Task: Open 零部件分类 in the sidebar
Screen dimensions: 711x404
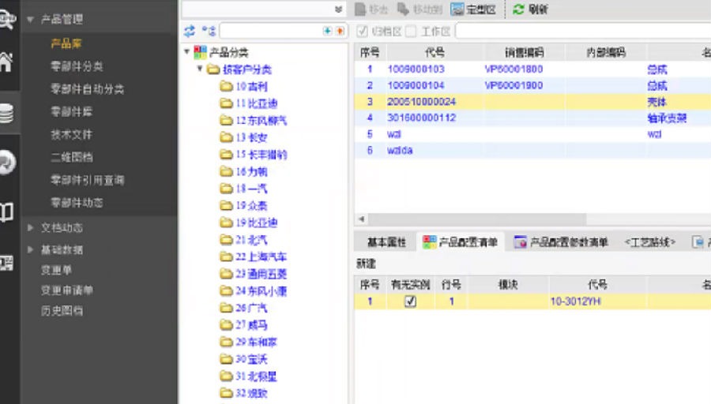Action: click(x=77, y=66)
